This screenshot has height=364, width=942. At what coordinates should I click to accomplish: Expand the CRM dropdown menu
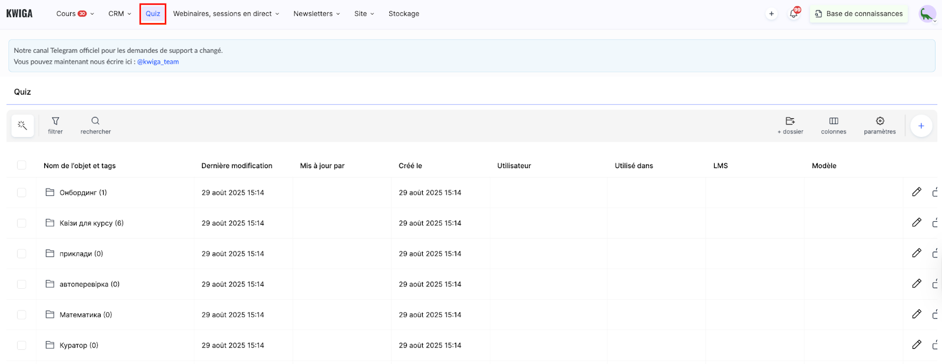point(120,14)
